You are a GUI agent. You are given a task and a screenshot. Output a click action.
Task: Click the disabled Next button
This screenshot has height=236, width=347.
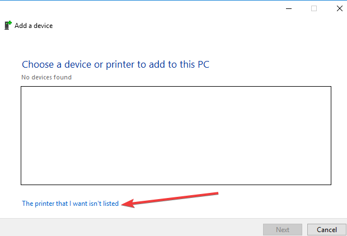tap(283, 230)
